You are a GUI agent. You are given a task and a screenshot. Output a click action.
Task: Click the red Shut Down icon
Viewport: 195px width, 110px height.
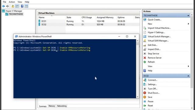(x=145, y=93)
